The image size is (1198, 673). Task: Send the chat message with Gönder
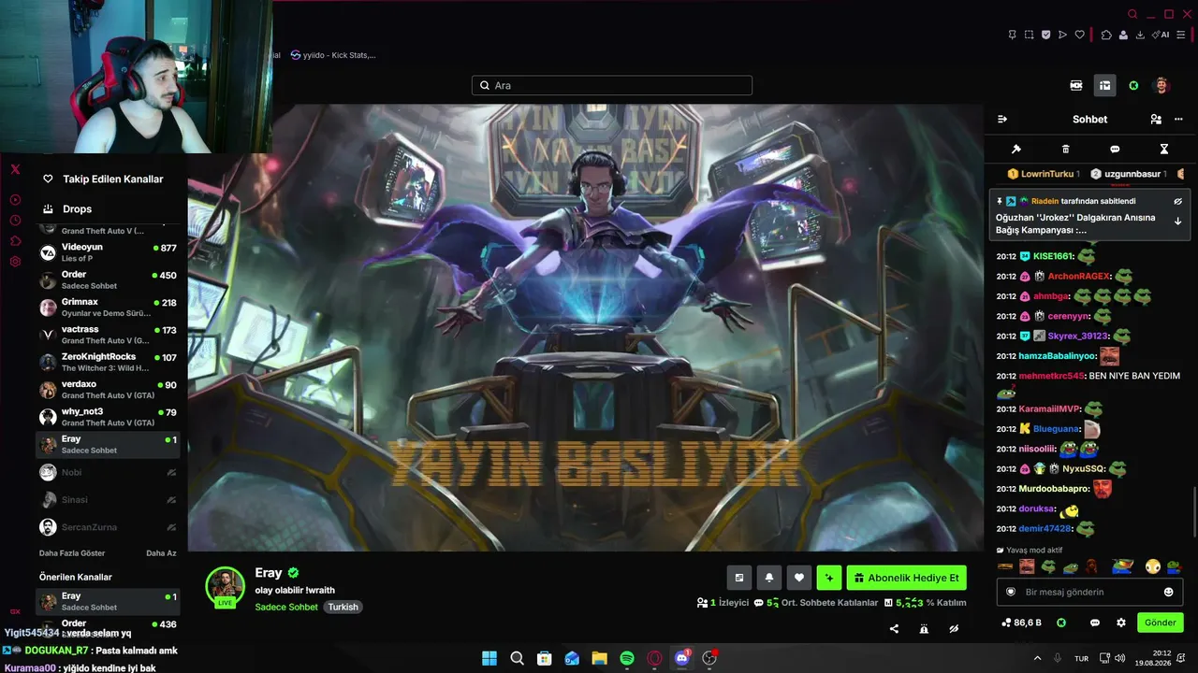coord(1161,623)
